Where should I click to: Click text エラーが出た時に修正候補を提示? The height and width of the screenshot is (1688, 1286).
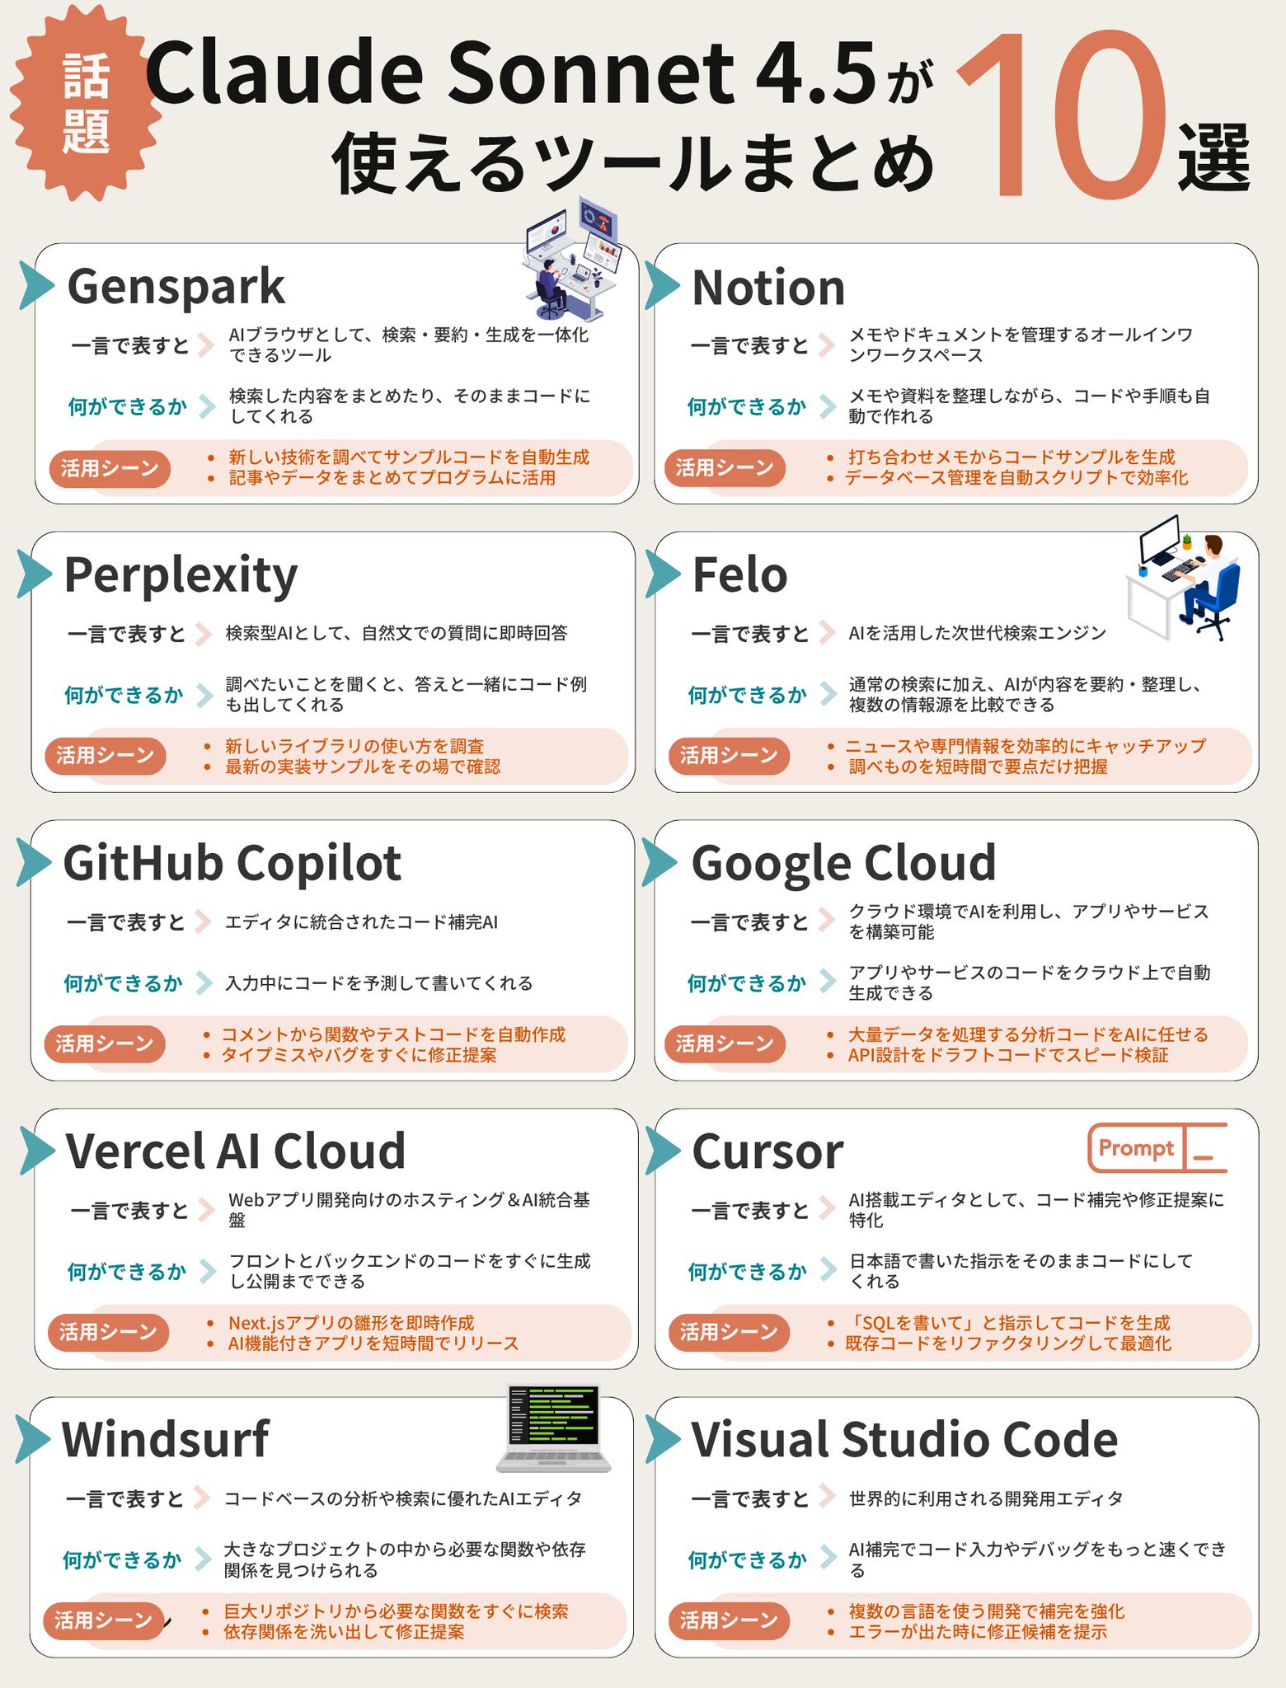(x=978, y=1632)
